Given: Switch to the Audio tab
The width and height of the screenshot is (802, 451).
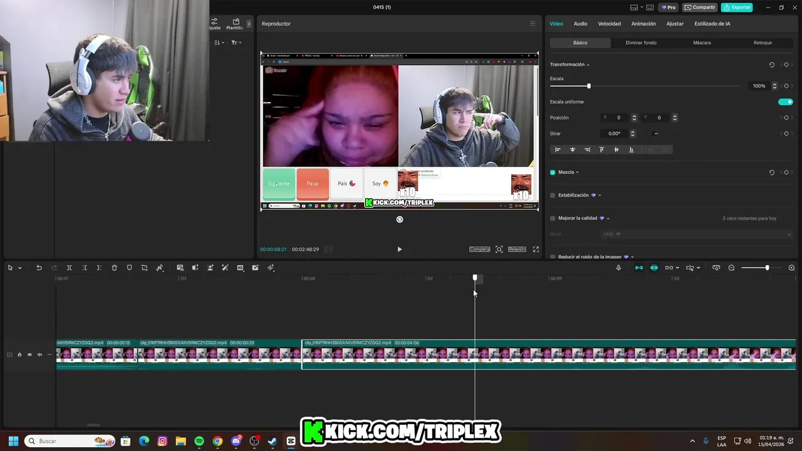Looking at the screenshot, I should (580, 24).
